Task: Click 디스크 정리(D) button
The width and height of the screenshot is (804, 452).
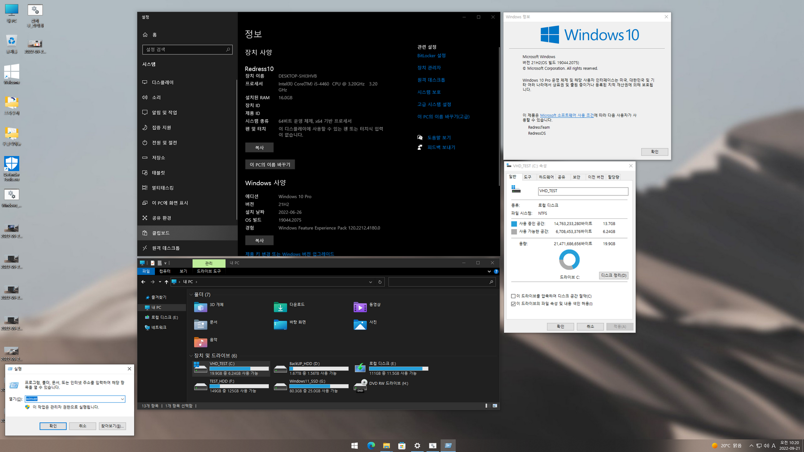Action: pyautogui.click(x=613, y=275)
